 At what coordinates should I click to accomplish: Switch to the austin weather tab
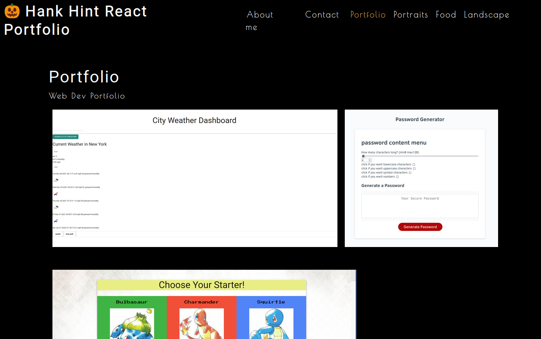click(x=58, y=233)
